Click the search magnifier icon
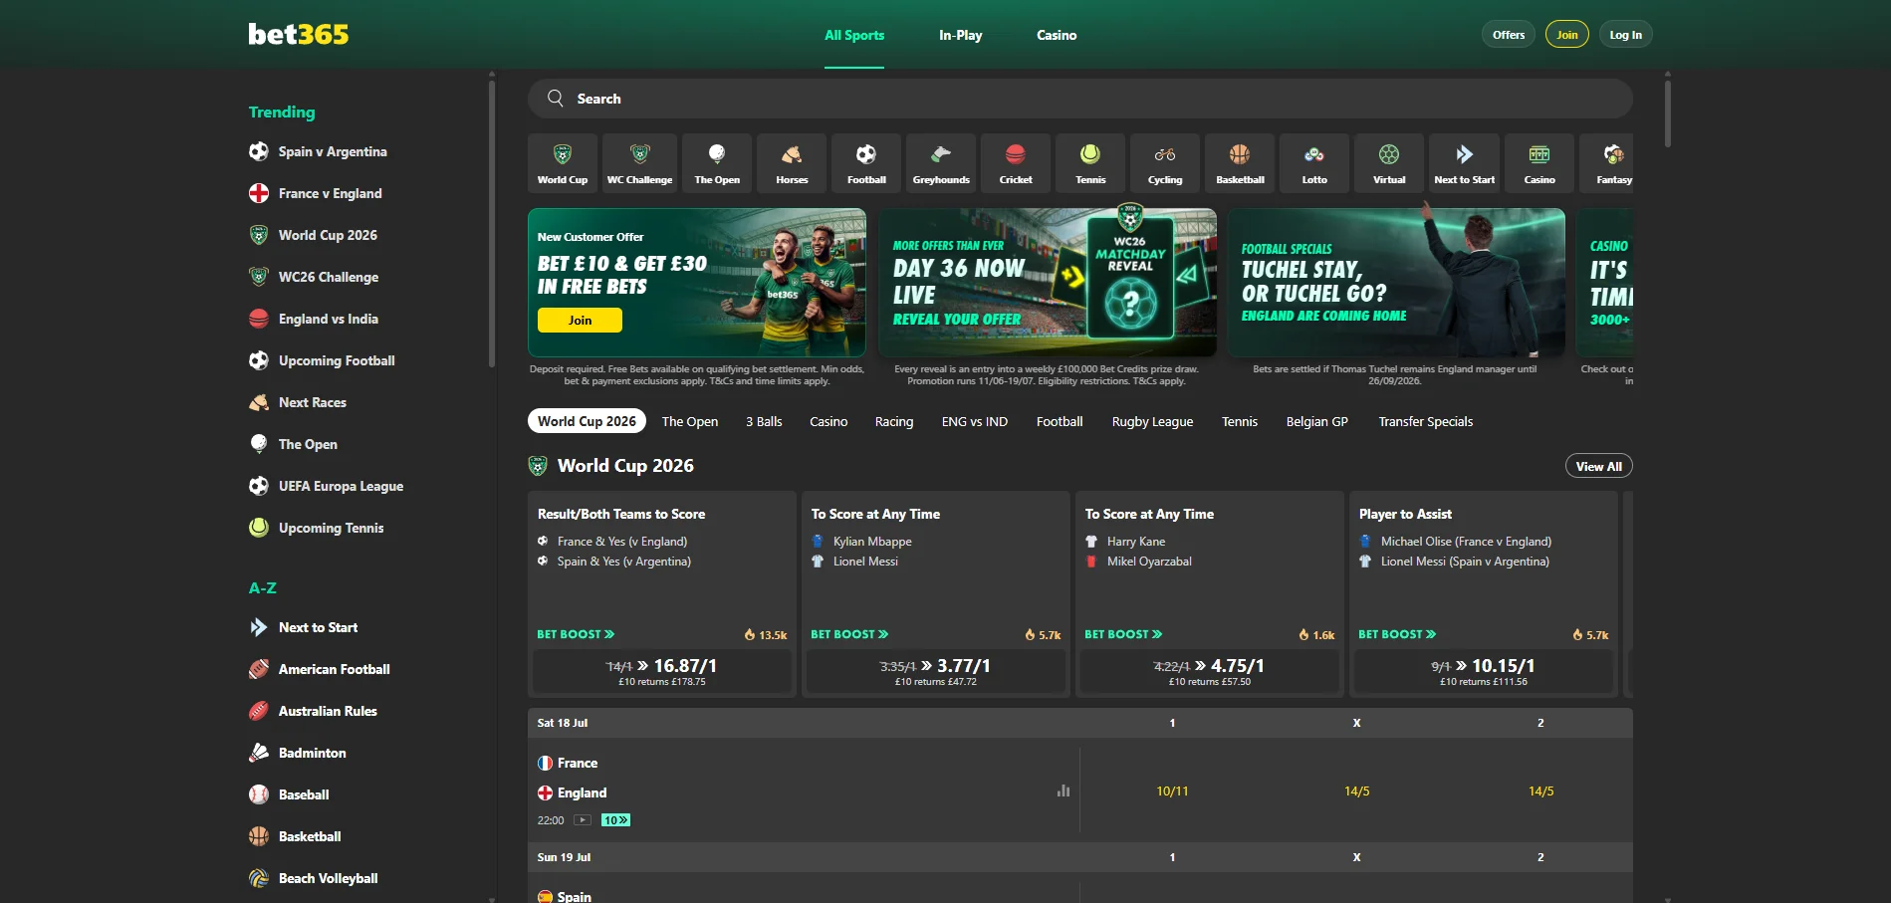The height and width of the screenshot is (903, 1891). pyautogui.click(x=556, y=98)
